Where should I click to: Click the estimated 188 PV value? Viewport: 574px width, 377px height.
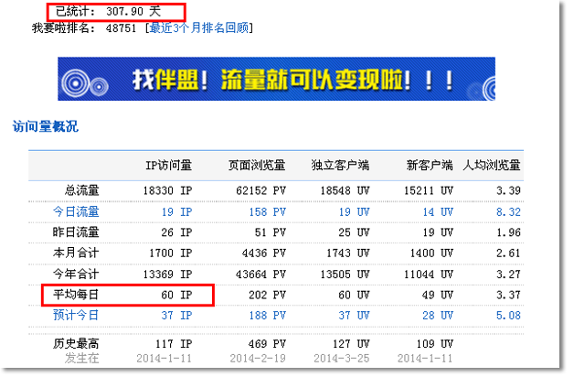click(x=267, y=315)
